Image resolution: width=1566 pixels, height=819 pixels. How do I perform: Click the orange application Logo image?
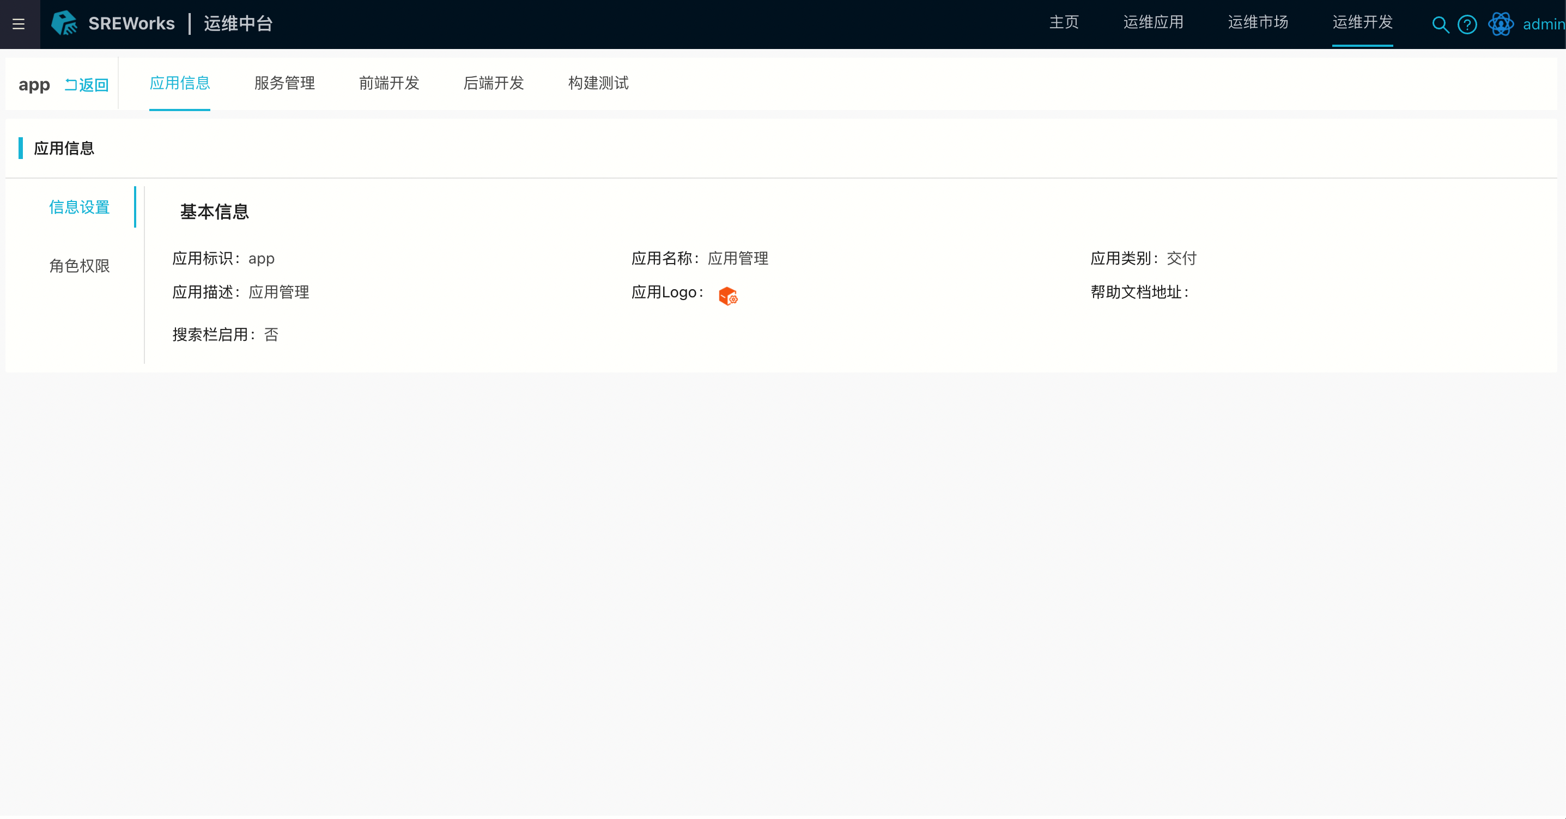[x=727, y=295]
